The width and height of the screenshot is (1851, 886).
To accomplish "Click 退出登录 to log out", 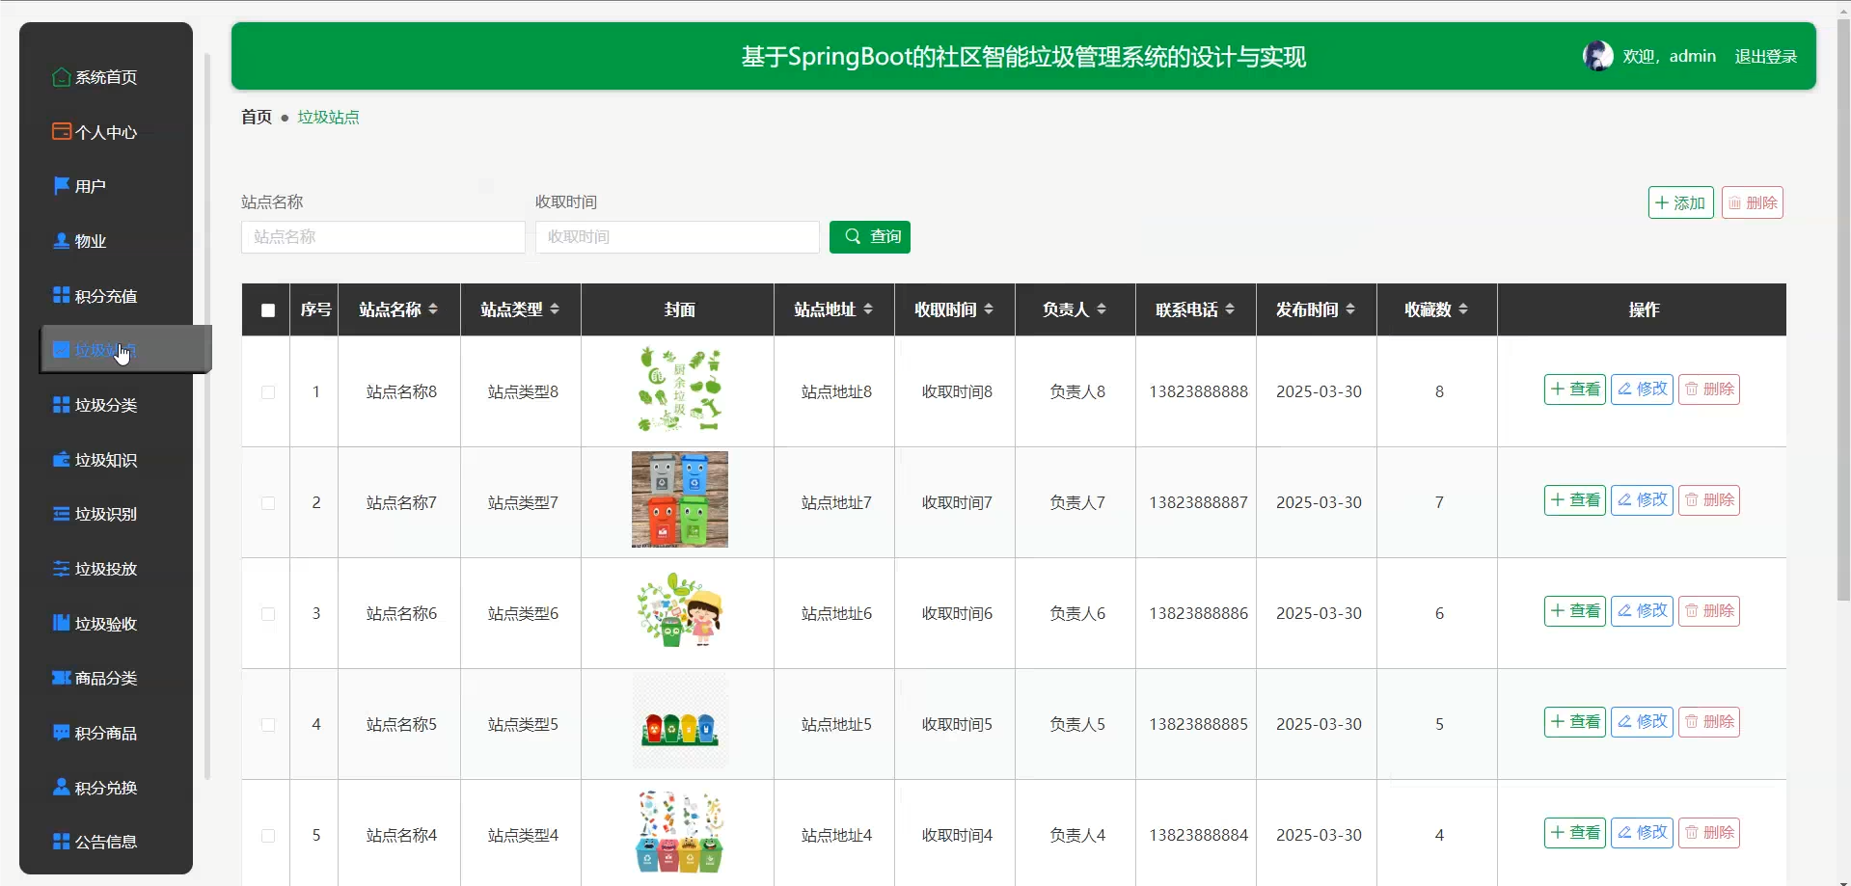I will (x=1765, y=57).
